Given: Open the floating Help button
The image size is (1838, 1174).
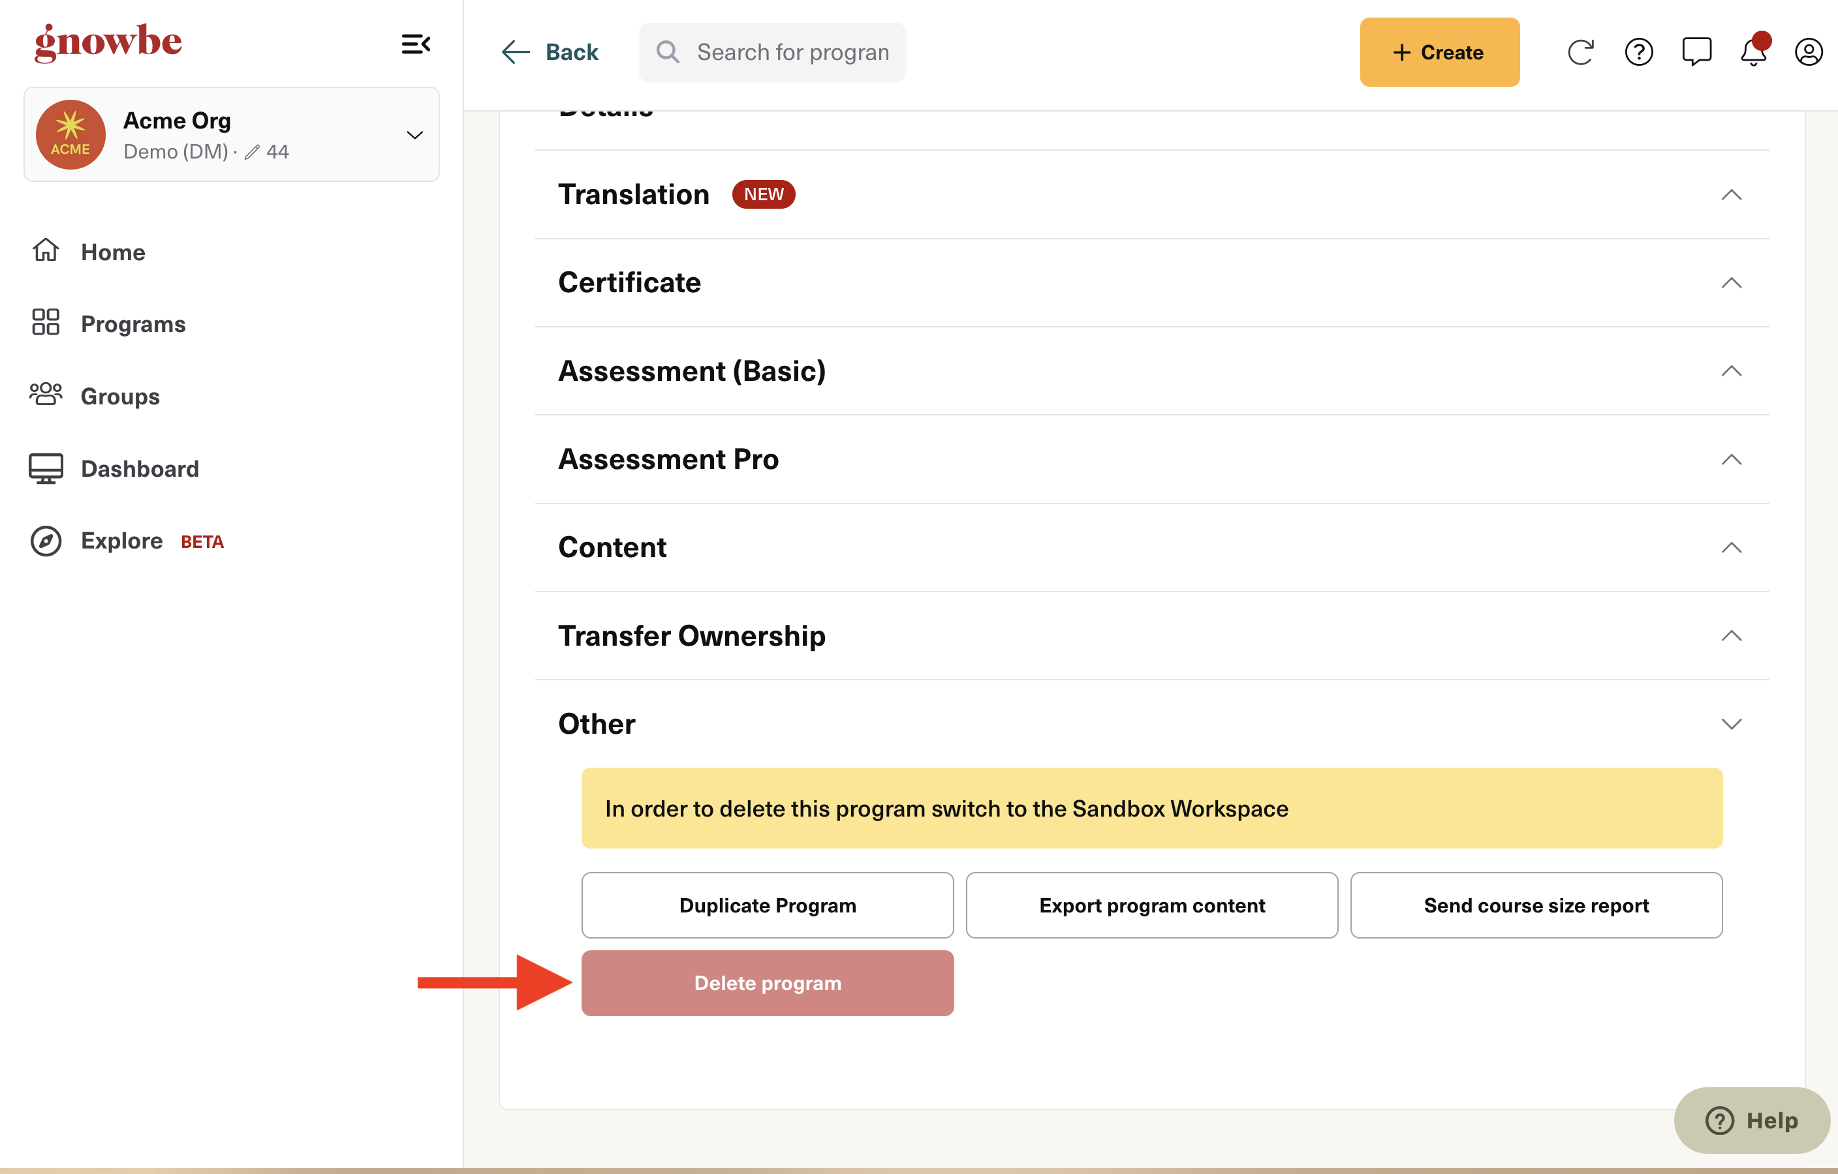Looking at the screenshot, I should click(x=1751, y=1121).
